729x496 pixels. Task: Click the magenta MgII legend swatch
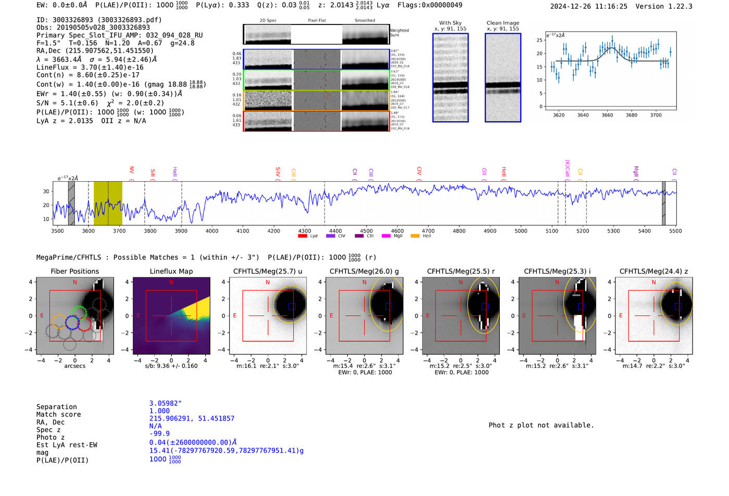click(386, 236)
